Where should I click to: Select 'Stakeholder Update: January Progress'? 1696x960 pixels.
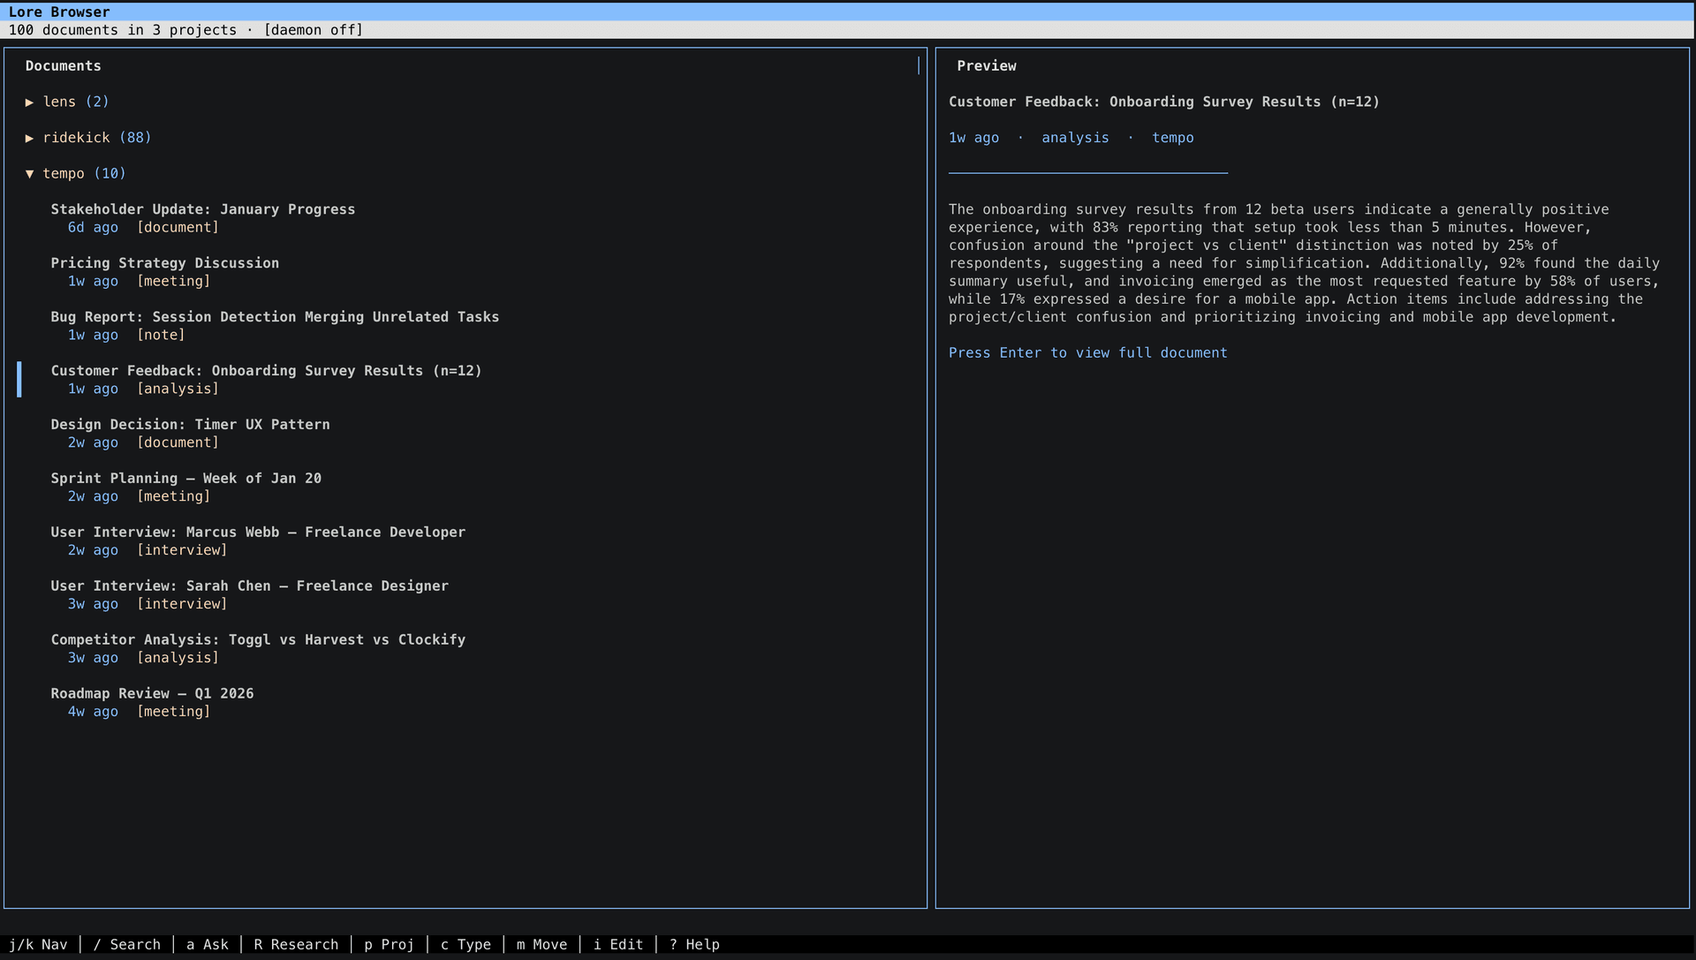point(203,209)
